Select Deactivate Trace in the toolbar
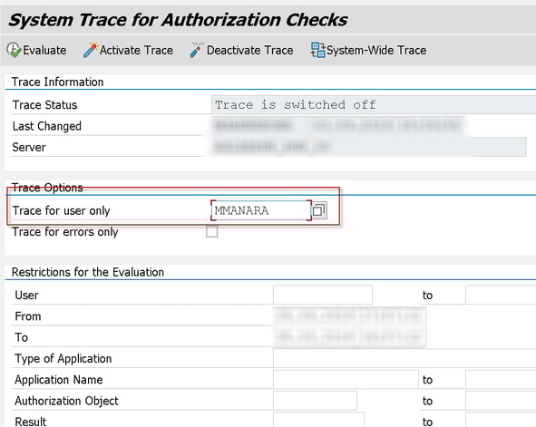The image size is (536, 427). pyautogui.click(x=250, y=50)
